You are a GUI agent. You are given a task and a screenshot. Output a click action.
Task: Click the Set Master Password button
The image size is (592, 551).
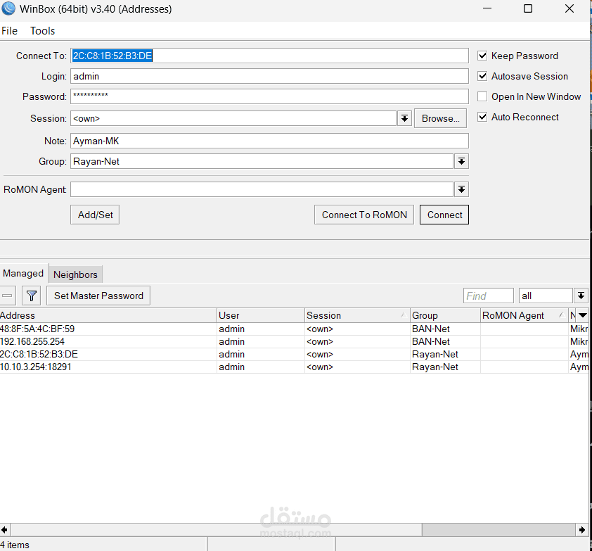tap(98, 296)
